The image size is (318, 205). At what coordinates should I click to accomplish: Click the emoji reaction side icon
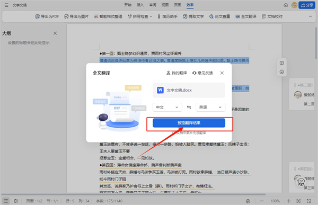pos(282,72)
